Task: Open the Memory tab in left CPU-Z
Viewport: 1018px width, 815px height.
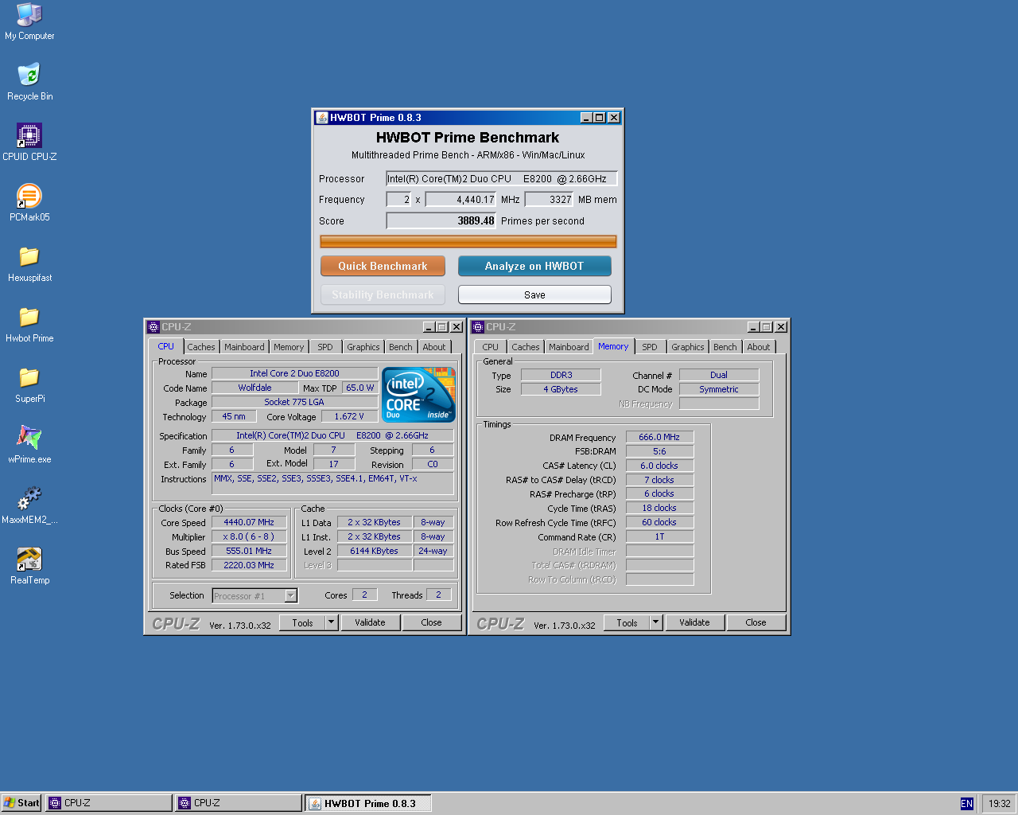Action: [x=289, y=347]
